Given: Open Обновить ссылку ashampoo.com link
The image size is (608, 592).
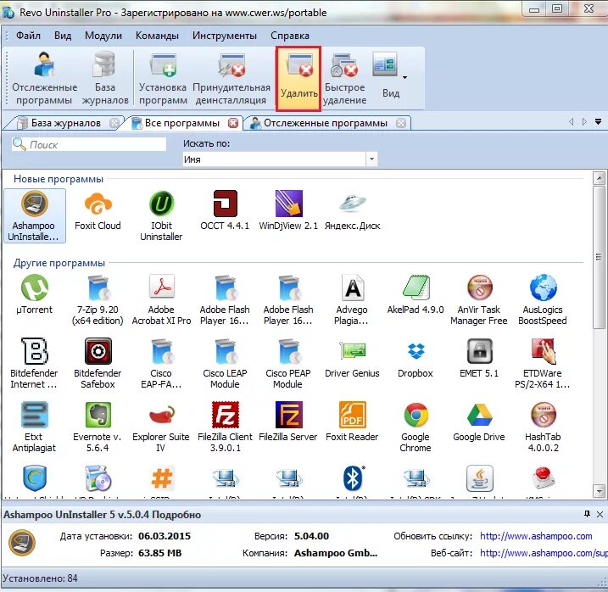Looking at the screenshot, I should point(536,536).
